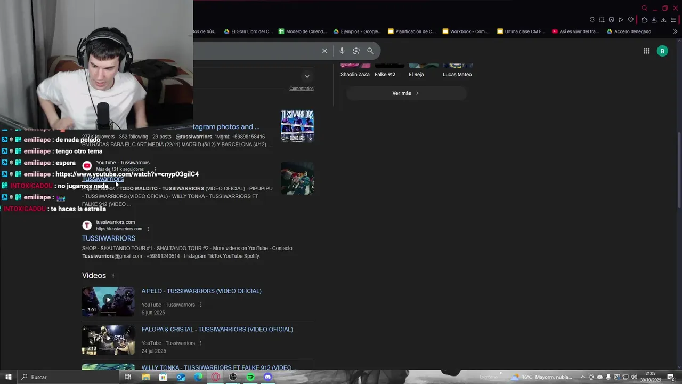The height and width of the screenshot is (384, 682).
Task: Open Modelo de Calend... bookmark
Action: click(303, 31)
